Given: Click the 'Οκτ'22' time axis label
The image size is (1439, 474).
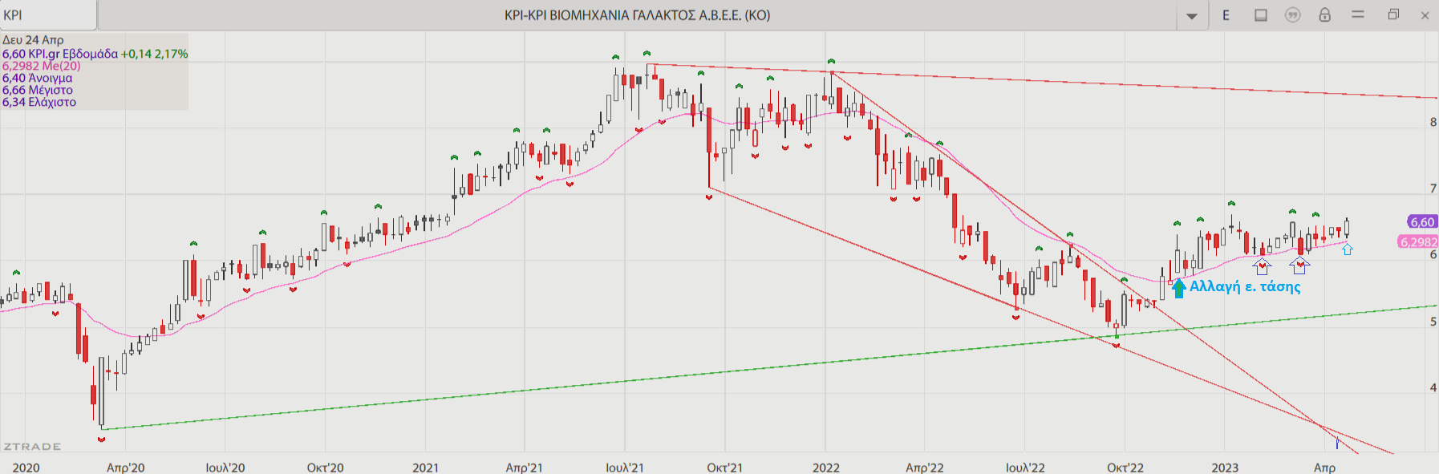Looking at the screenshot, I should tap(1125, 467).
